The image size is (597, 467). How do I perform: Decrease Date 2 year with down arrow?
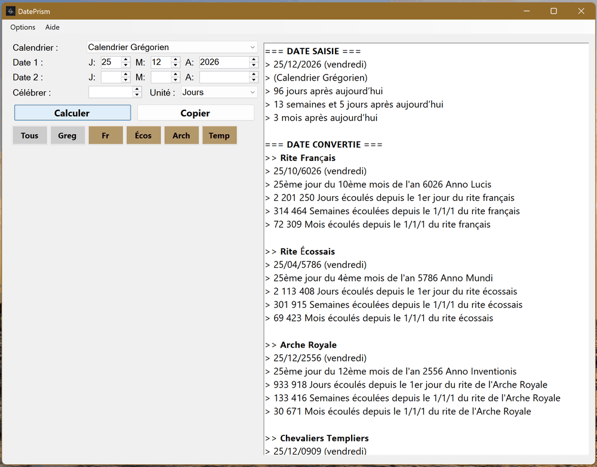[x=254, y=80]
